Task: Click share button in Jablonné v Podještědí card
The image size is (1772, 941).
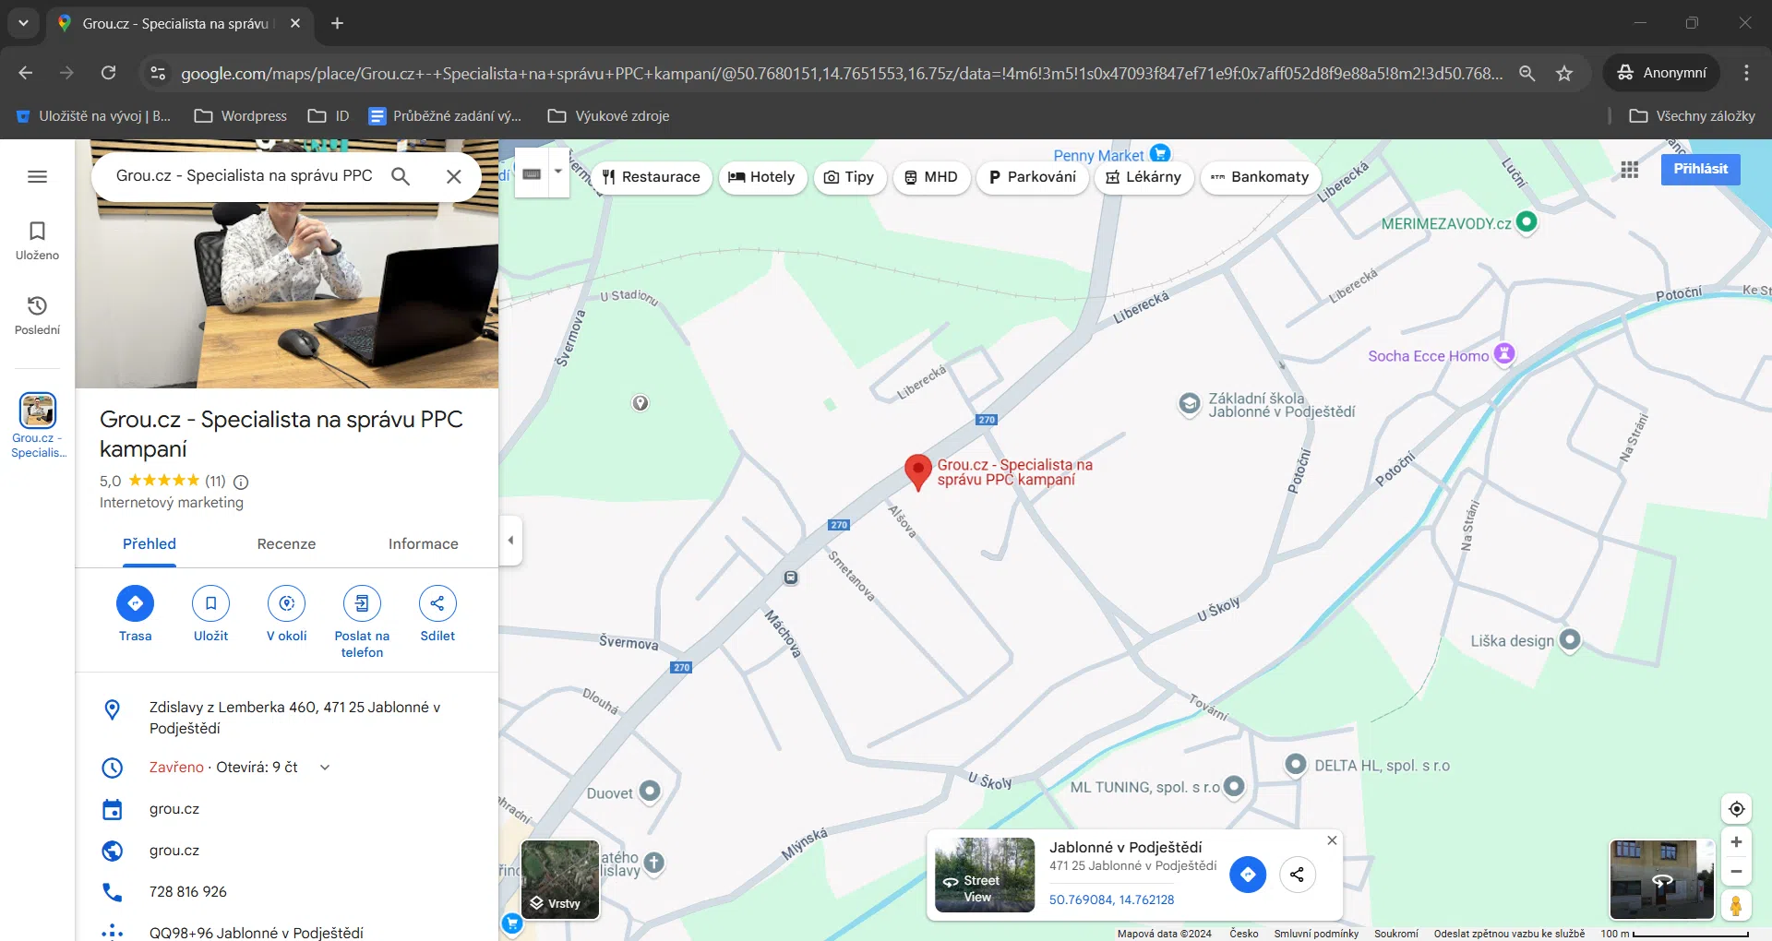Action: click(1297, 875)
